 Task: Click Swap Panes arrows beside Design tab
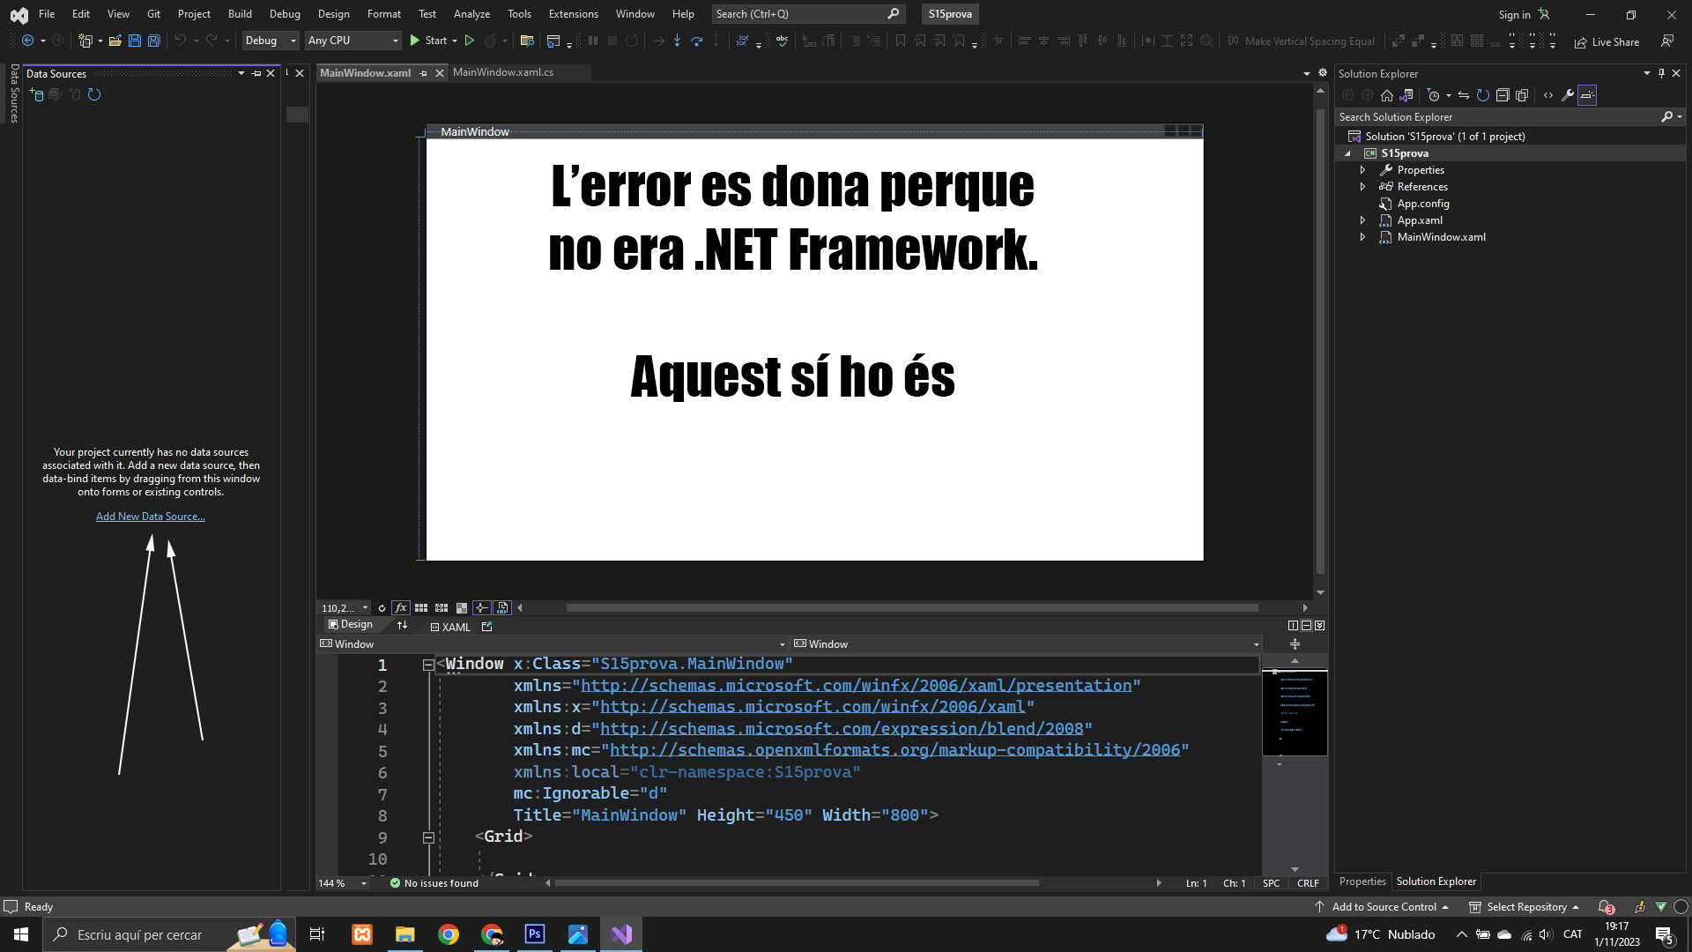(403, 625)
